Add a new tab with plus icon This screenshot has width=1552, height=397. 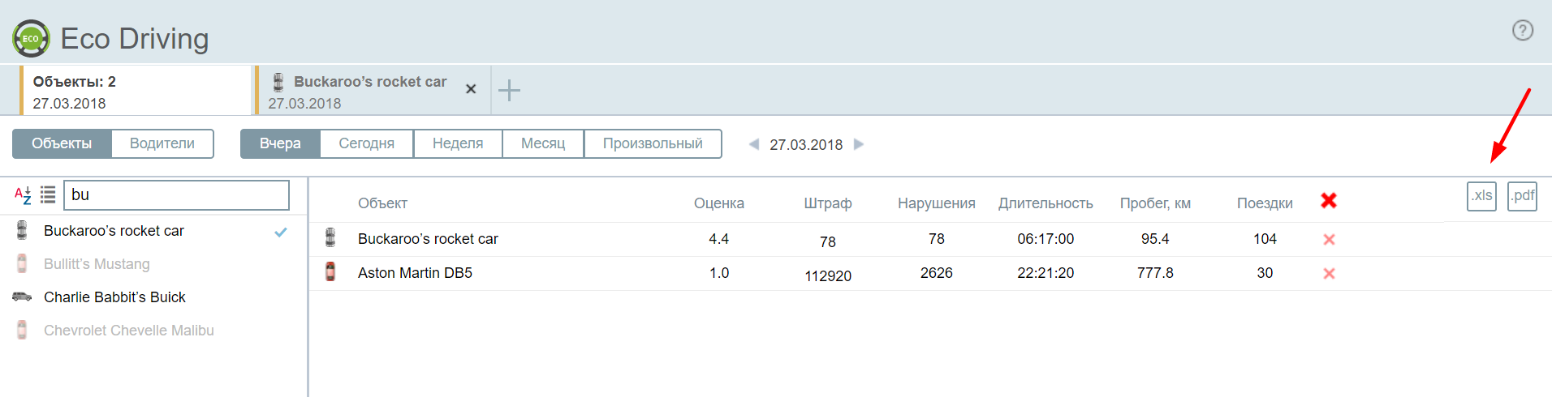pos(509,90)
